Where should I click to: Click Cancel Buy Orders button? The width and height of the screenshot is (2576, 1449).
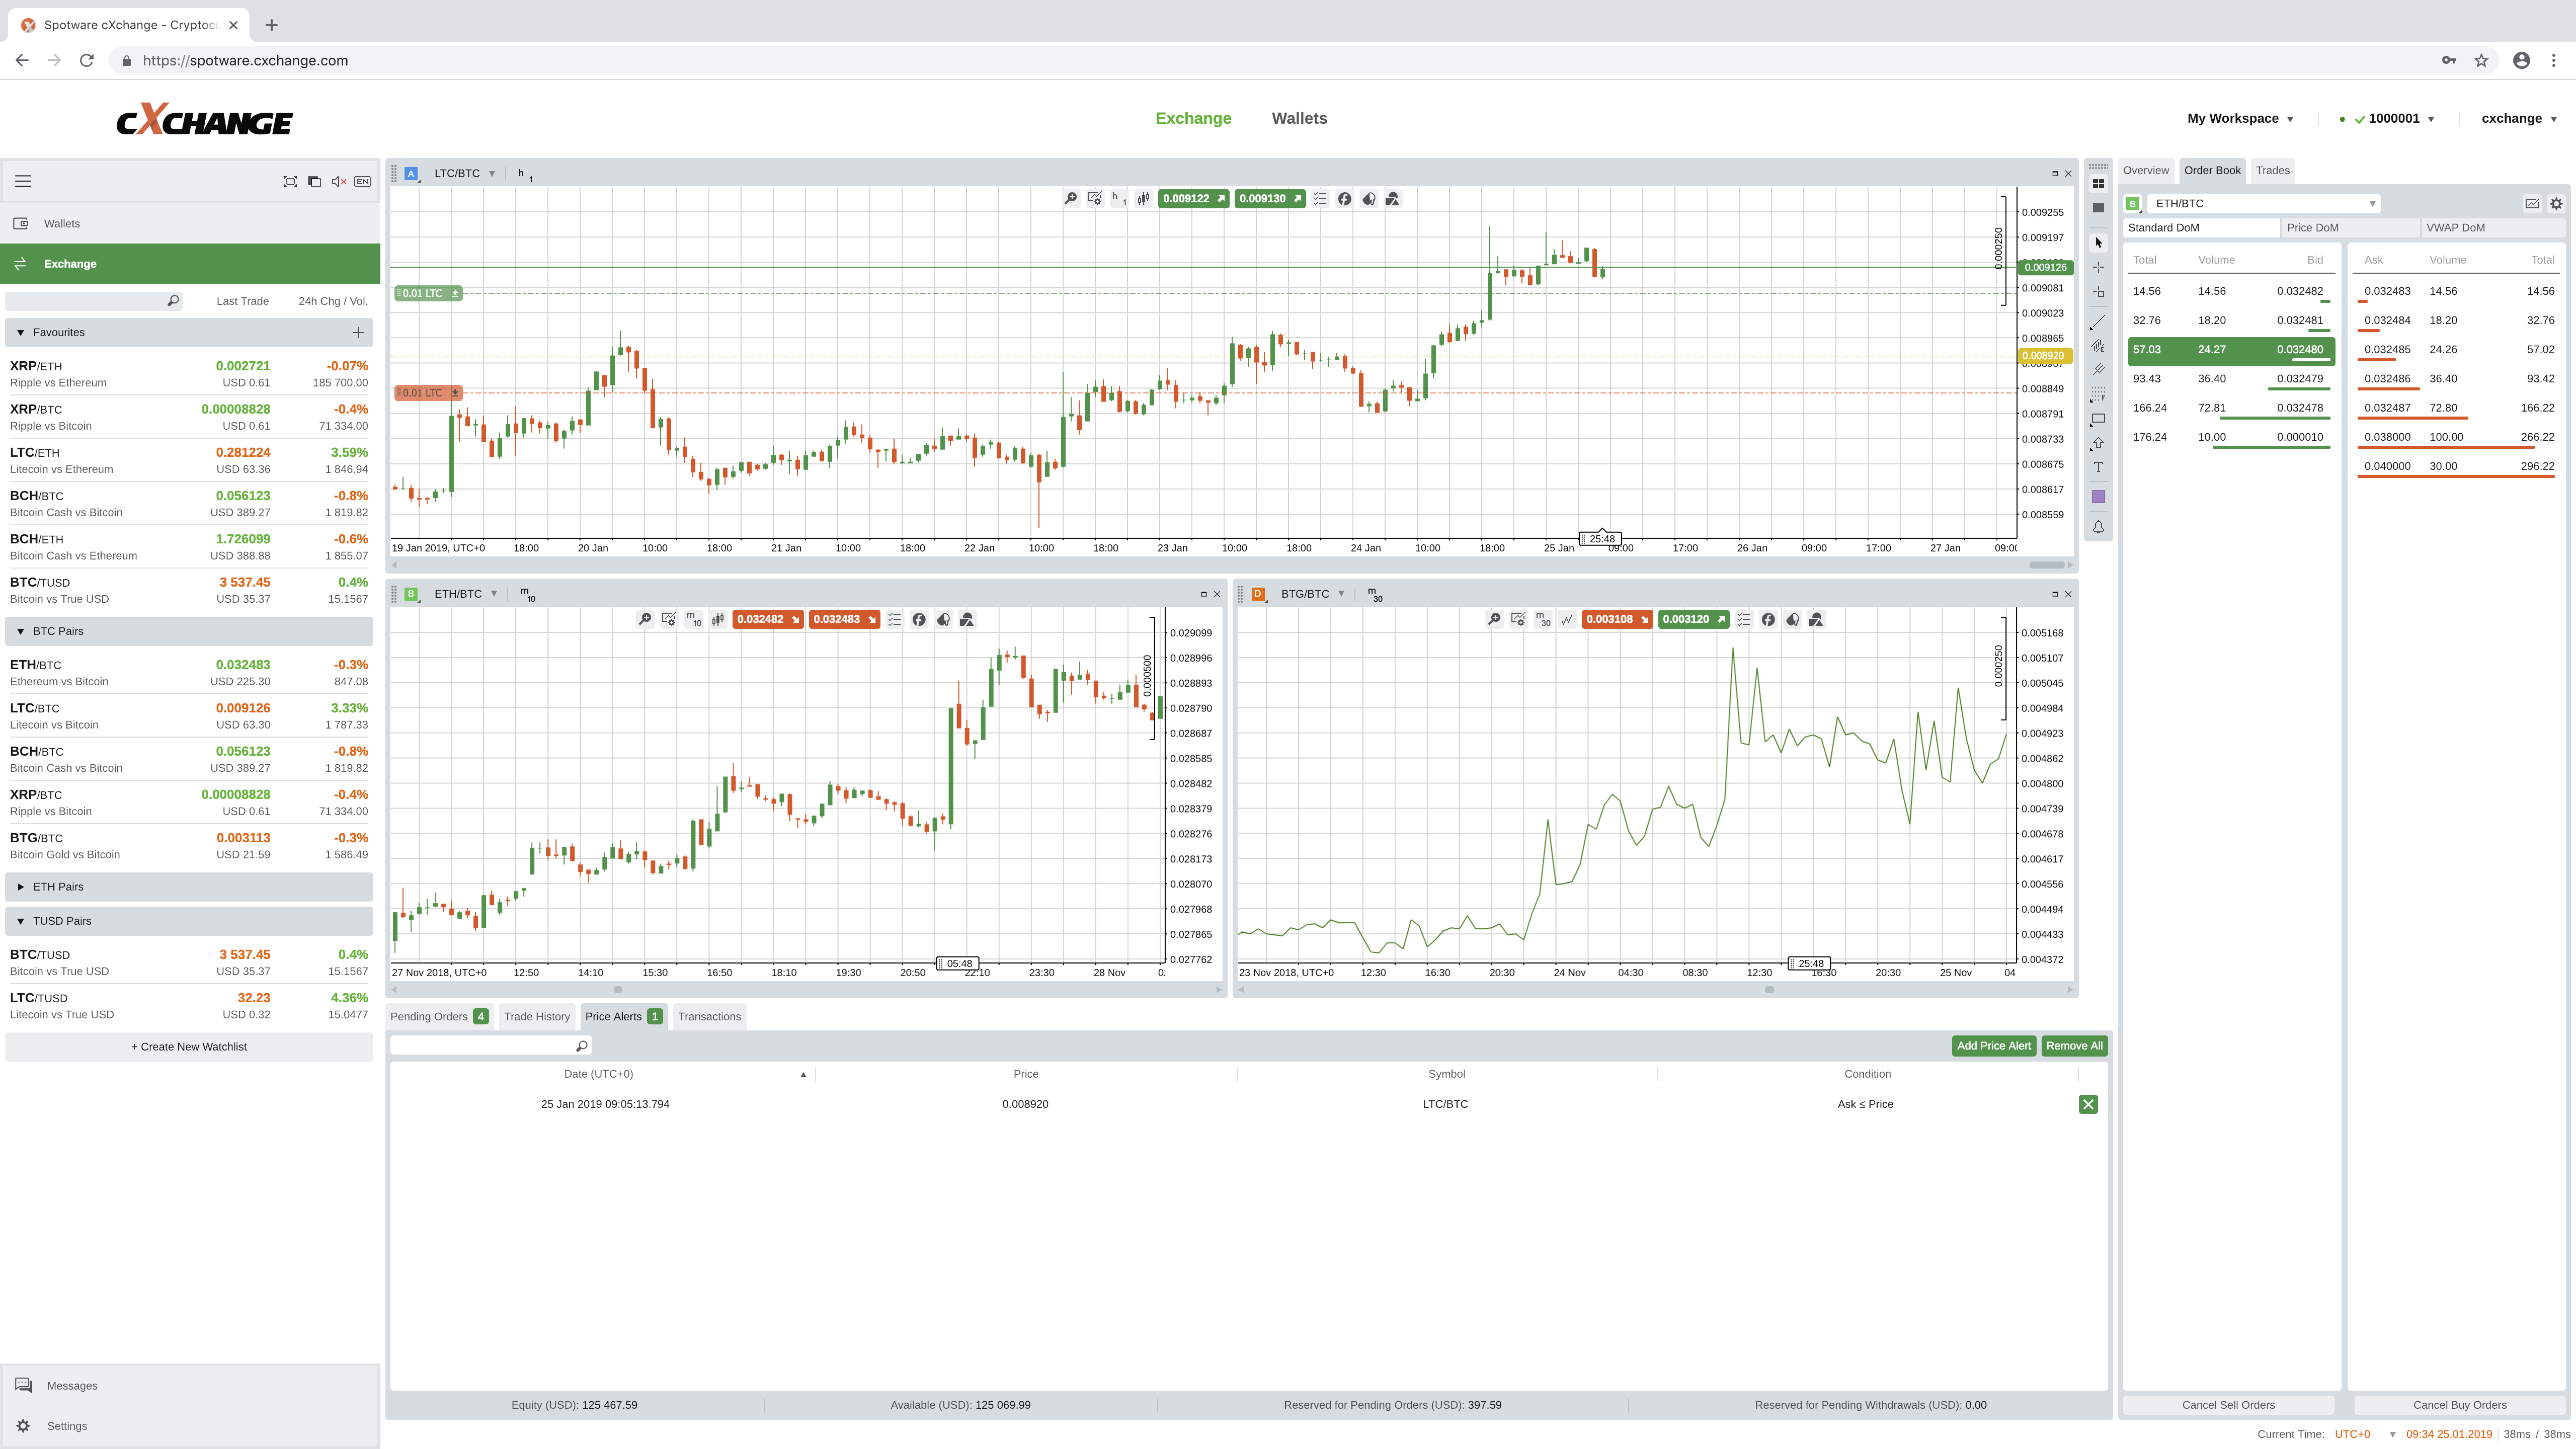point(2459,1405)
